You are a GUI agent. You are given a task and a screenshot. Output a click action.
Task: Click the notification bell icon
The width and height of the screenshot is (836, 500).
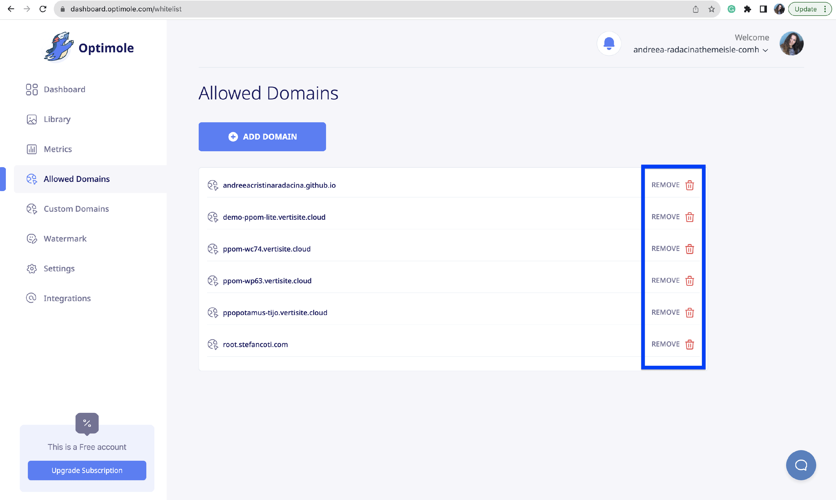click(x=609, y=43)
